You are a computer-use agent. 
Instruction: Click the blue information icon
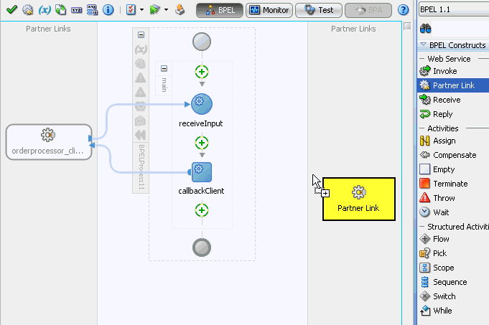pyautogui.click(x=108, y=10)
